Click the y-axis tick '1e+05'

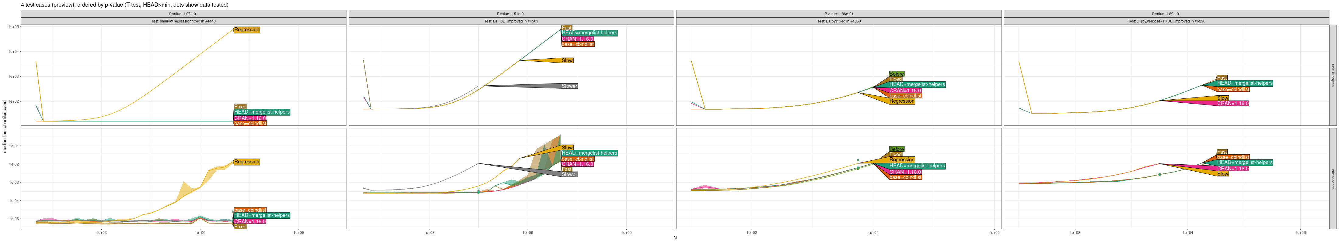(14, 26)
